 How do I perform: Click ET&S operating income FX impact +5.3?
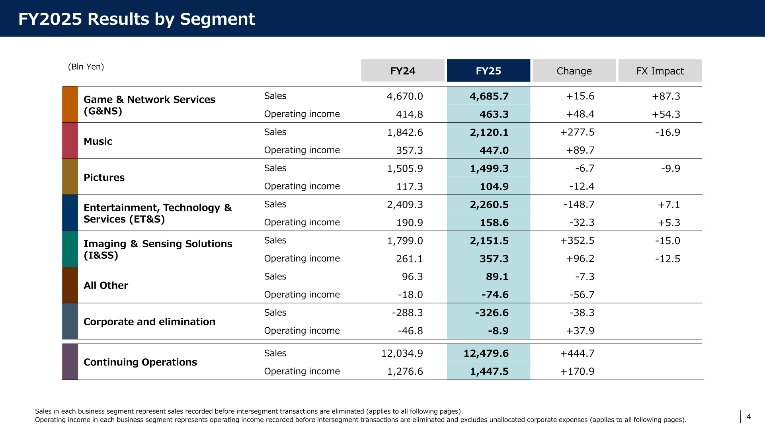[x=669, y=223]
